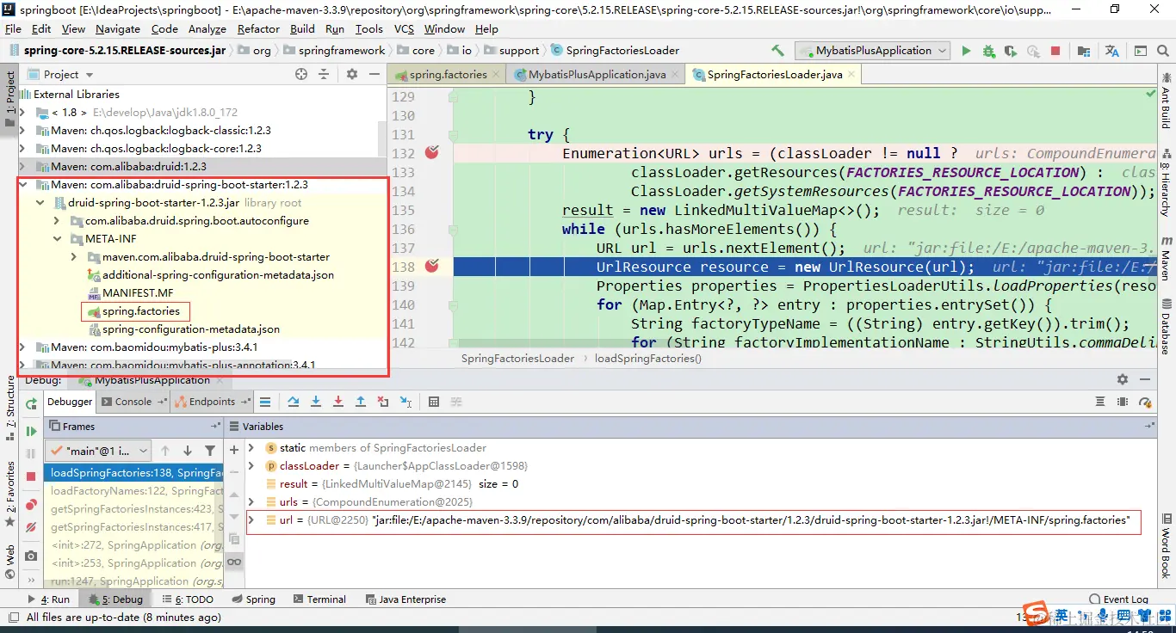Image resolution: width=1176 pixels, height=633 pixels.
Task: Click the Translate icon in the toolbar
Action: tap(1112, 51)
